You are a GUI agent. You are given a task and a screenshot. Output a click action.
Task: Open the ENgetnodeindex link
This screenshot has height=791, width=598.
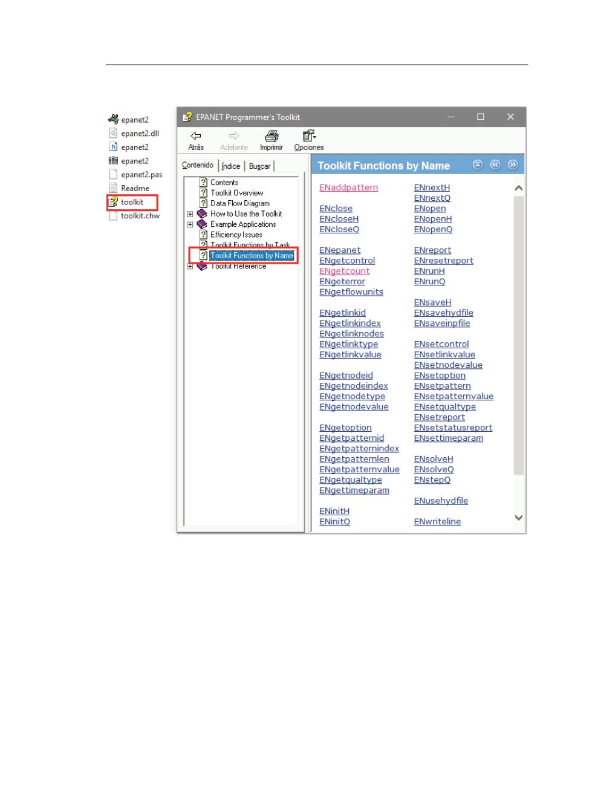point(354,386)
